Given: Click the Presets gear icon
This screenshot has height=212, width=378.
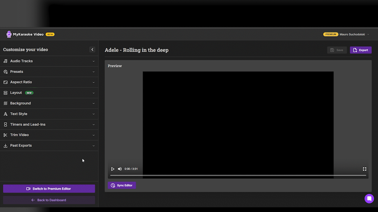Looking at the screenshot, I should point(5,72).
